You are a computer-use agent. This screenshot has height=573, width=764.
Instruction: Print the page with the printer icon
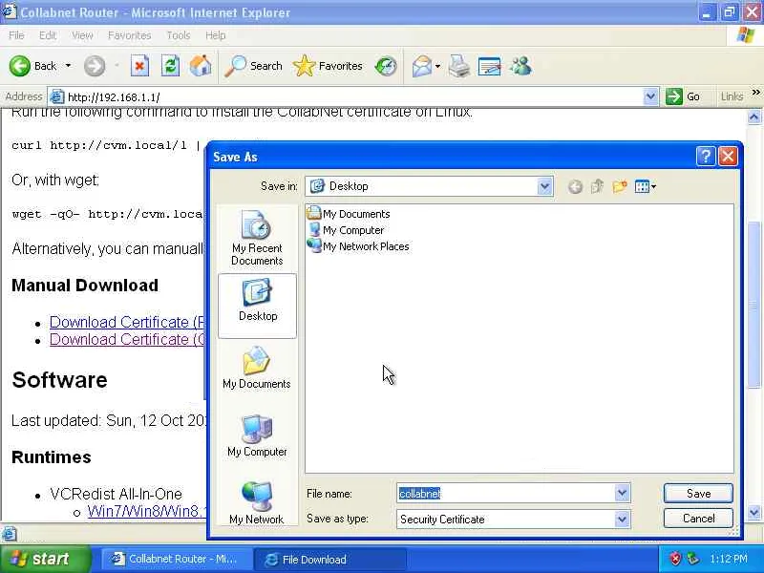(459, 66)
